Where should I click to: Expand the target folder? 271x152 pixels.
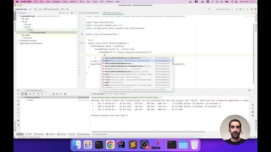tap(21, 35)
